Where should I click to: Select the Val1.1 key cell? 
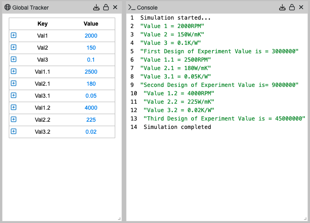42,72
